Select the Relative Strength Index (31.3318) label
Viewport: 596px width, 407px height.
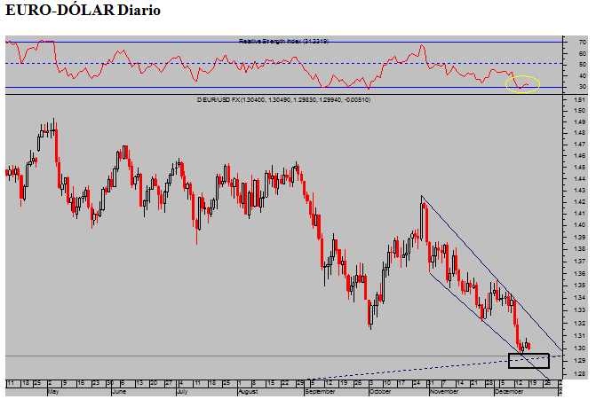(x=283, y=41)
